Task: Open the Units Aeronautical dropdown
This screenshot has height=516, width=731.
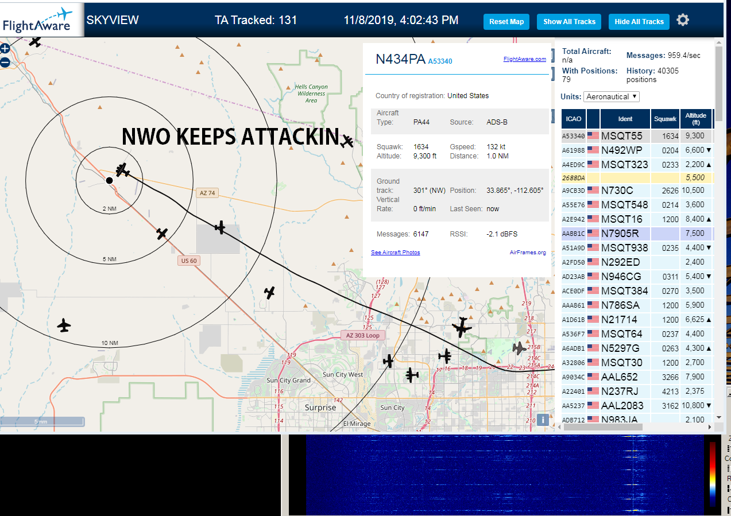Action: (612, 96)
